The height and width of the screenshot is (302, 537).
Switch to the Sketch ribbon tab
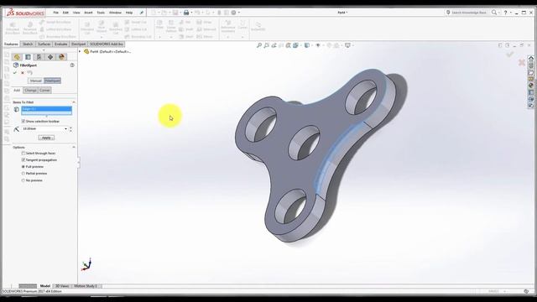click(x=28, y=44)
